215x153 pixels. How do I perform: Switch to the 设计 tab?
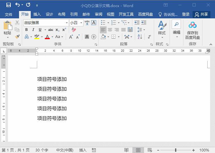pyautogui.click(x=49, y=14)
